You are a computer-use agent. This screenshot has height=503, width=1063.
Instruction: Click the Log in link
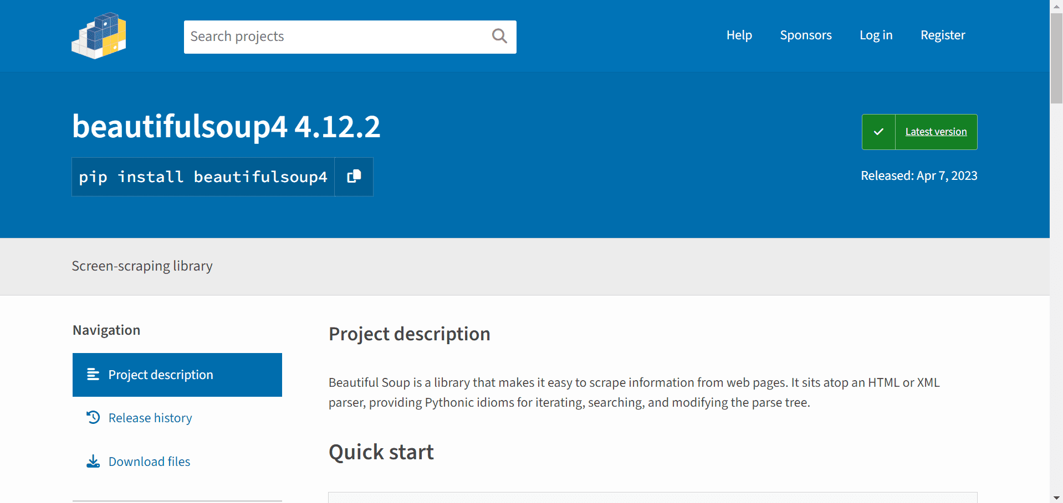(876, 35)
